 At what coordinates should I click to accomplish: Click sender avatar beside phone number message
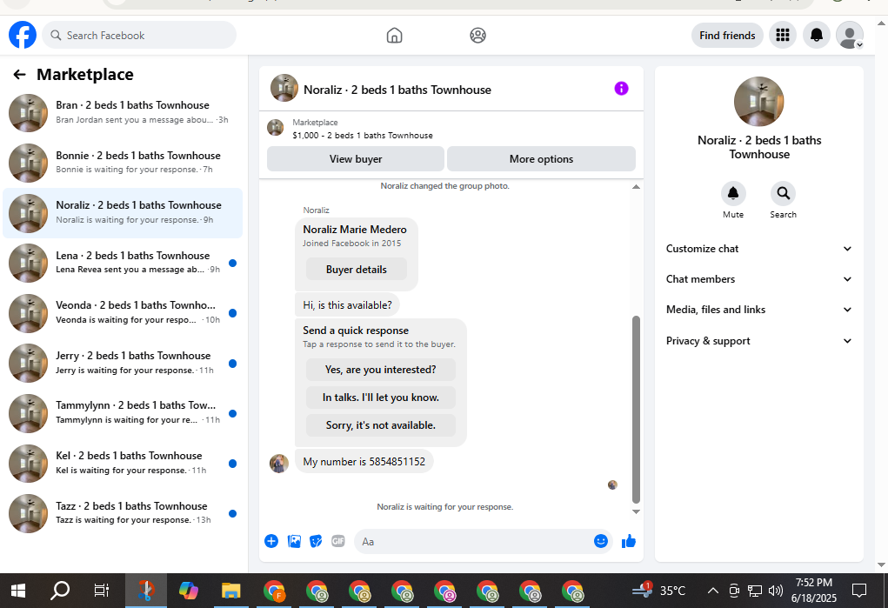click(x=278, y=463)
